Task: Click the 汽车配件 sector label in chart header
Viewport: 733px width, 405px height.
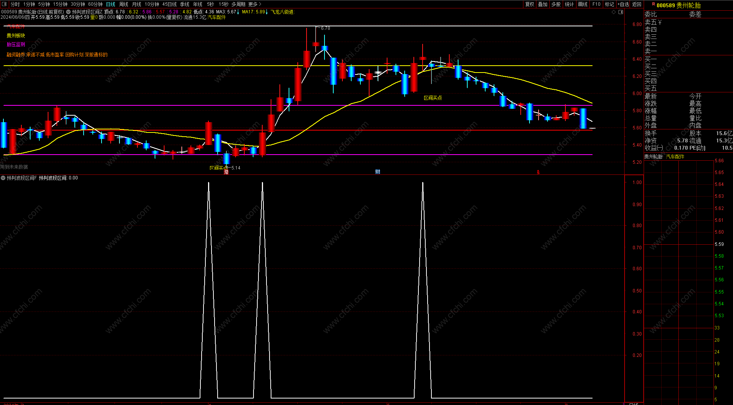Action: click(x=216, y=17)
